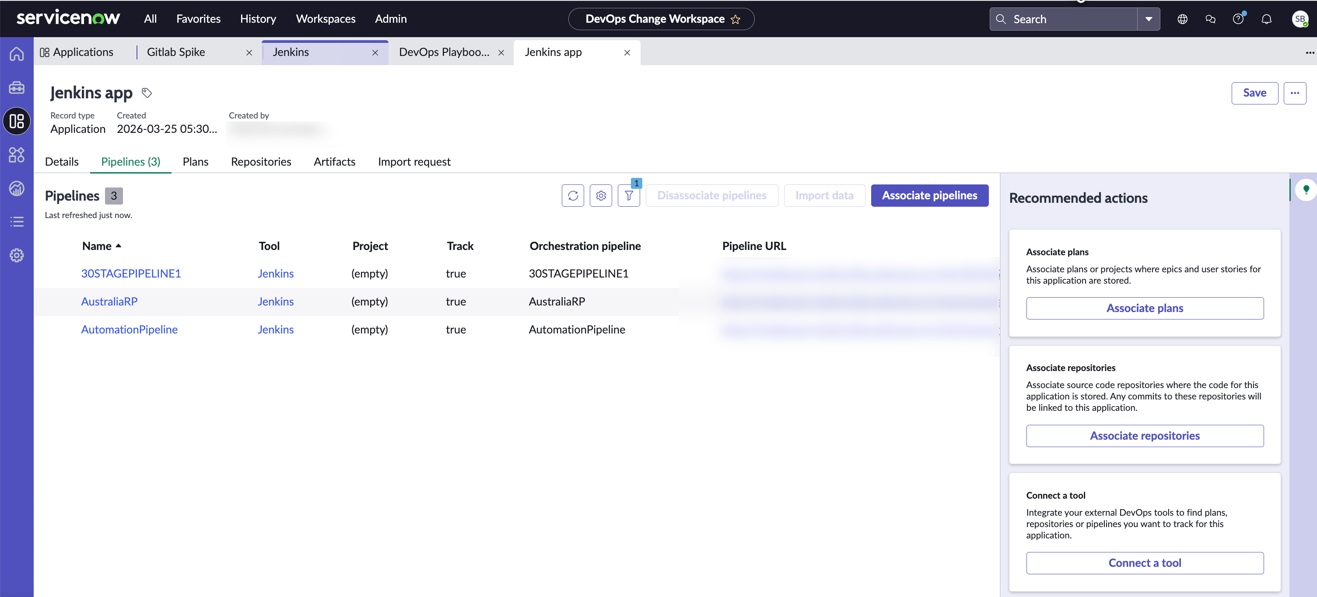Expand the search scope dropdown arrow
The height and width of the screenshot is (597, 1317).
[1149, 19]
